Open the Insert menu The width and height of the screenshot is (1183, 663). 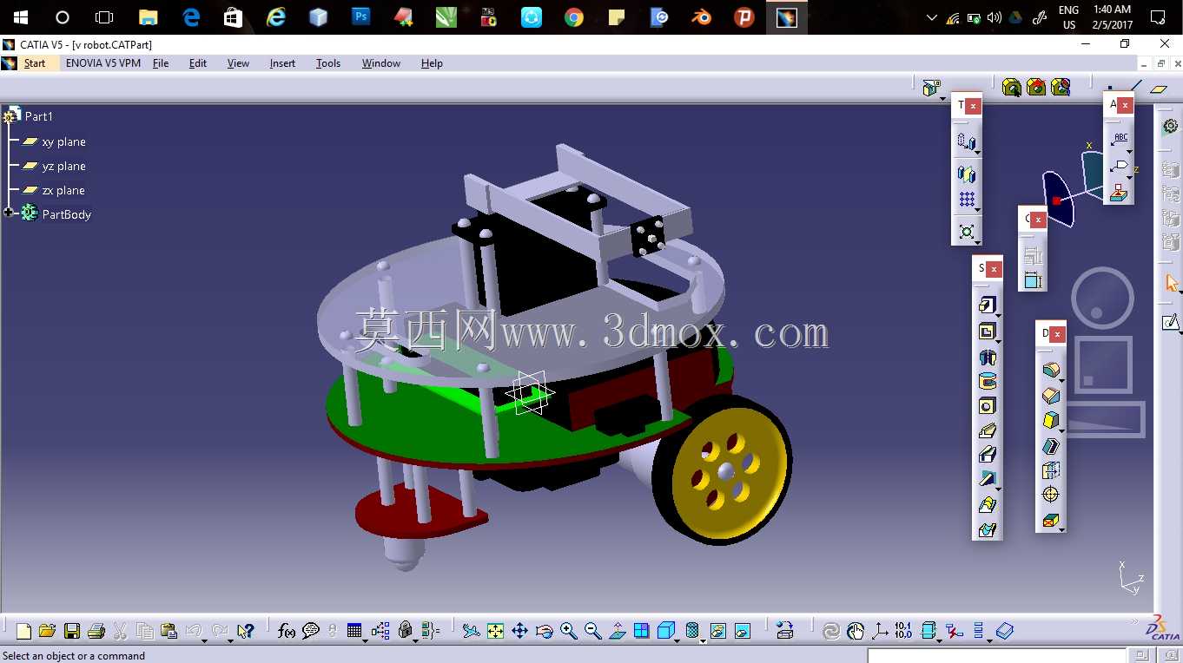point(282,63)
